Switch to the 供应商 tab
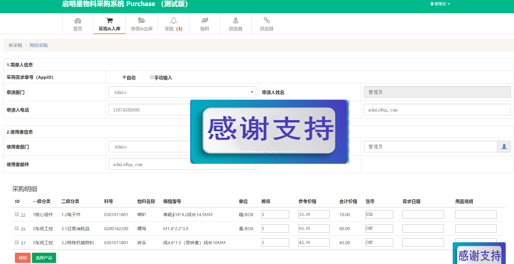Viewport: 514px width, 264px height. [x=236, y=24]
